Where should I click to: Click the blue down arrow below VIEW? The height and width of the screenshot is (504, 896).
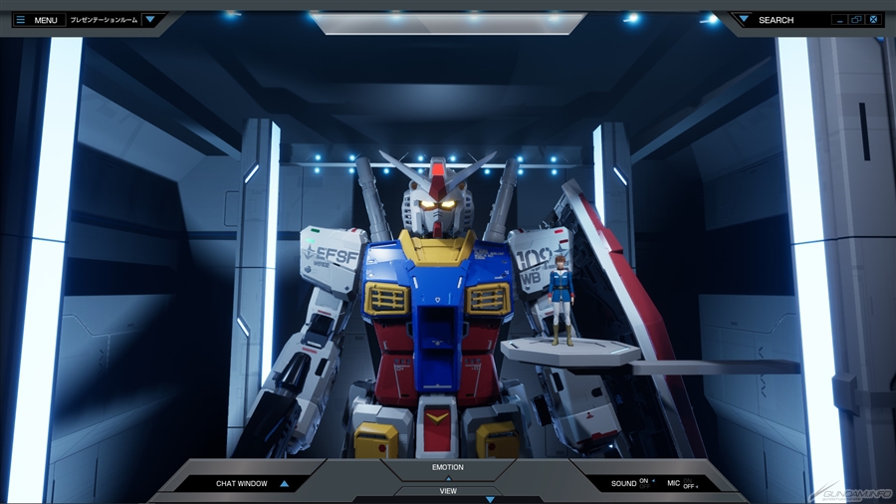click(490, 499)
